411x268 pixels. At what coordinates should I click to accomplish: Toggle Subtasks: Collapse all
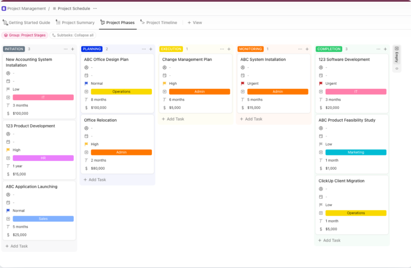coord(72,35)
